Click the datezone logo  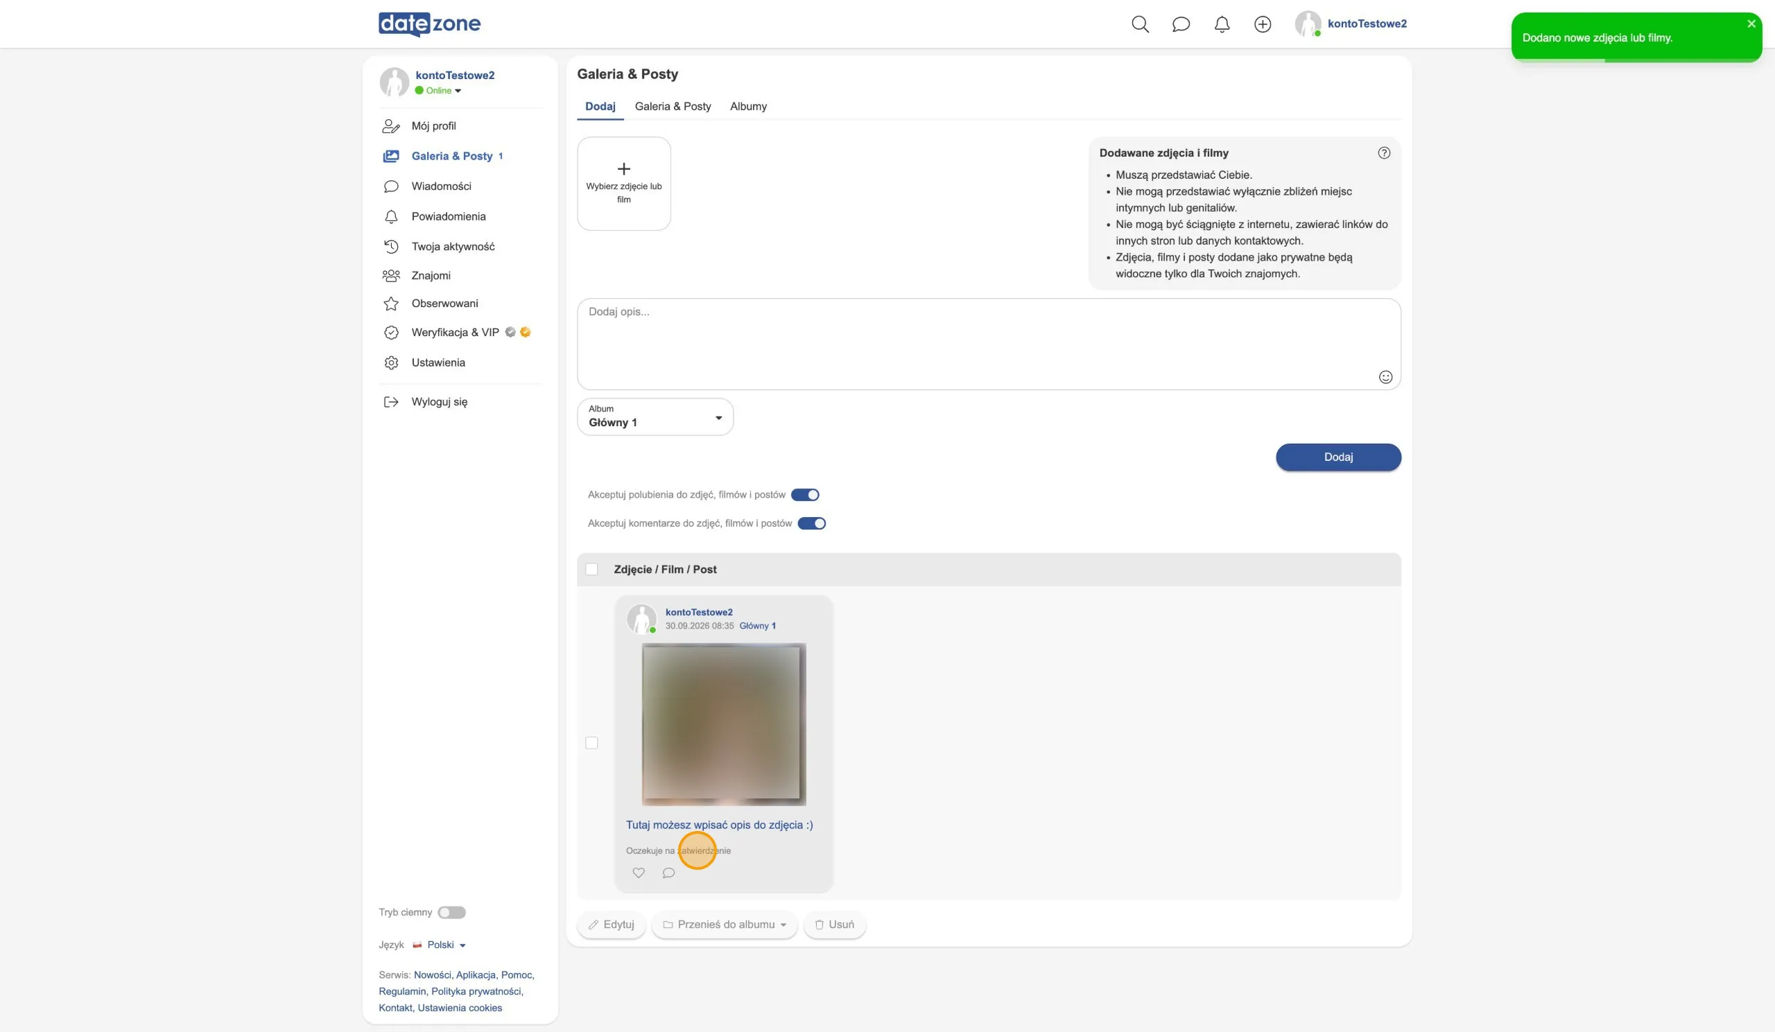(429, 24)
